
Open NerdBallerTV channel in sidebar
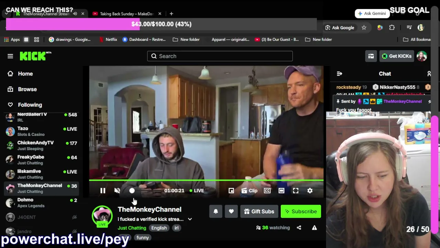pyautogui.click(x=42, y=117)
